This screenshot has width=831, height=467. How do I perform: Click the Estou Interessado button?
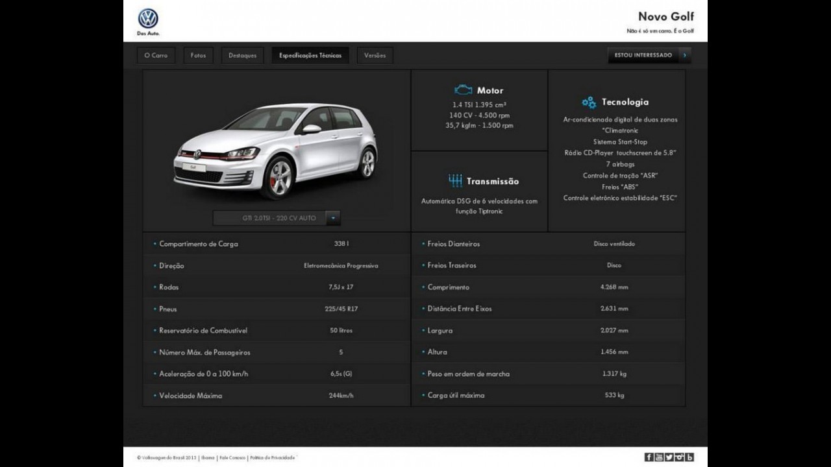[649, 55]
